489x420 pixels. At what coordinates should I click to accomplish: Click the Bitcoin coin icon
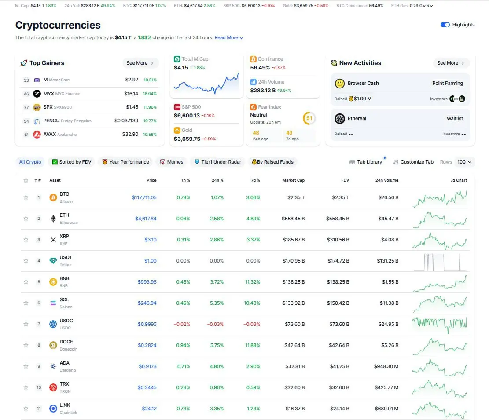(53, 197)
